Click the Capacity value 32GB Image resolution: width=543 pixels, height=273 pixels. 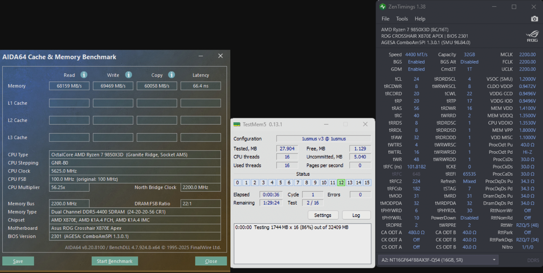pyautogui.click(x=470, y=54)
